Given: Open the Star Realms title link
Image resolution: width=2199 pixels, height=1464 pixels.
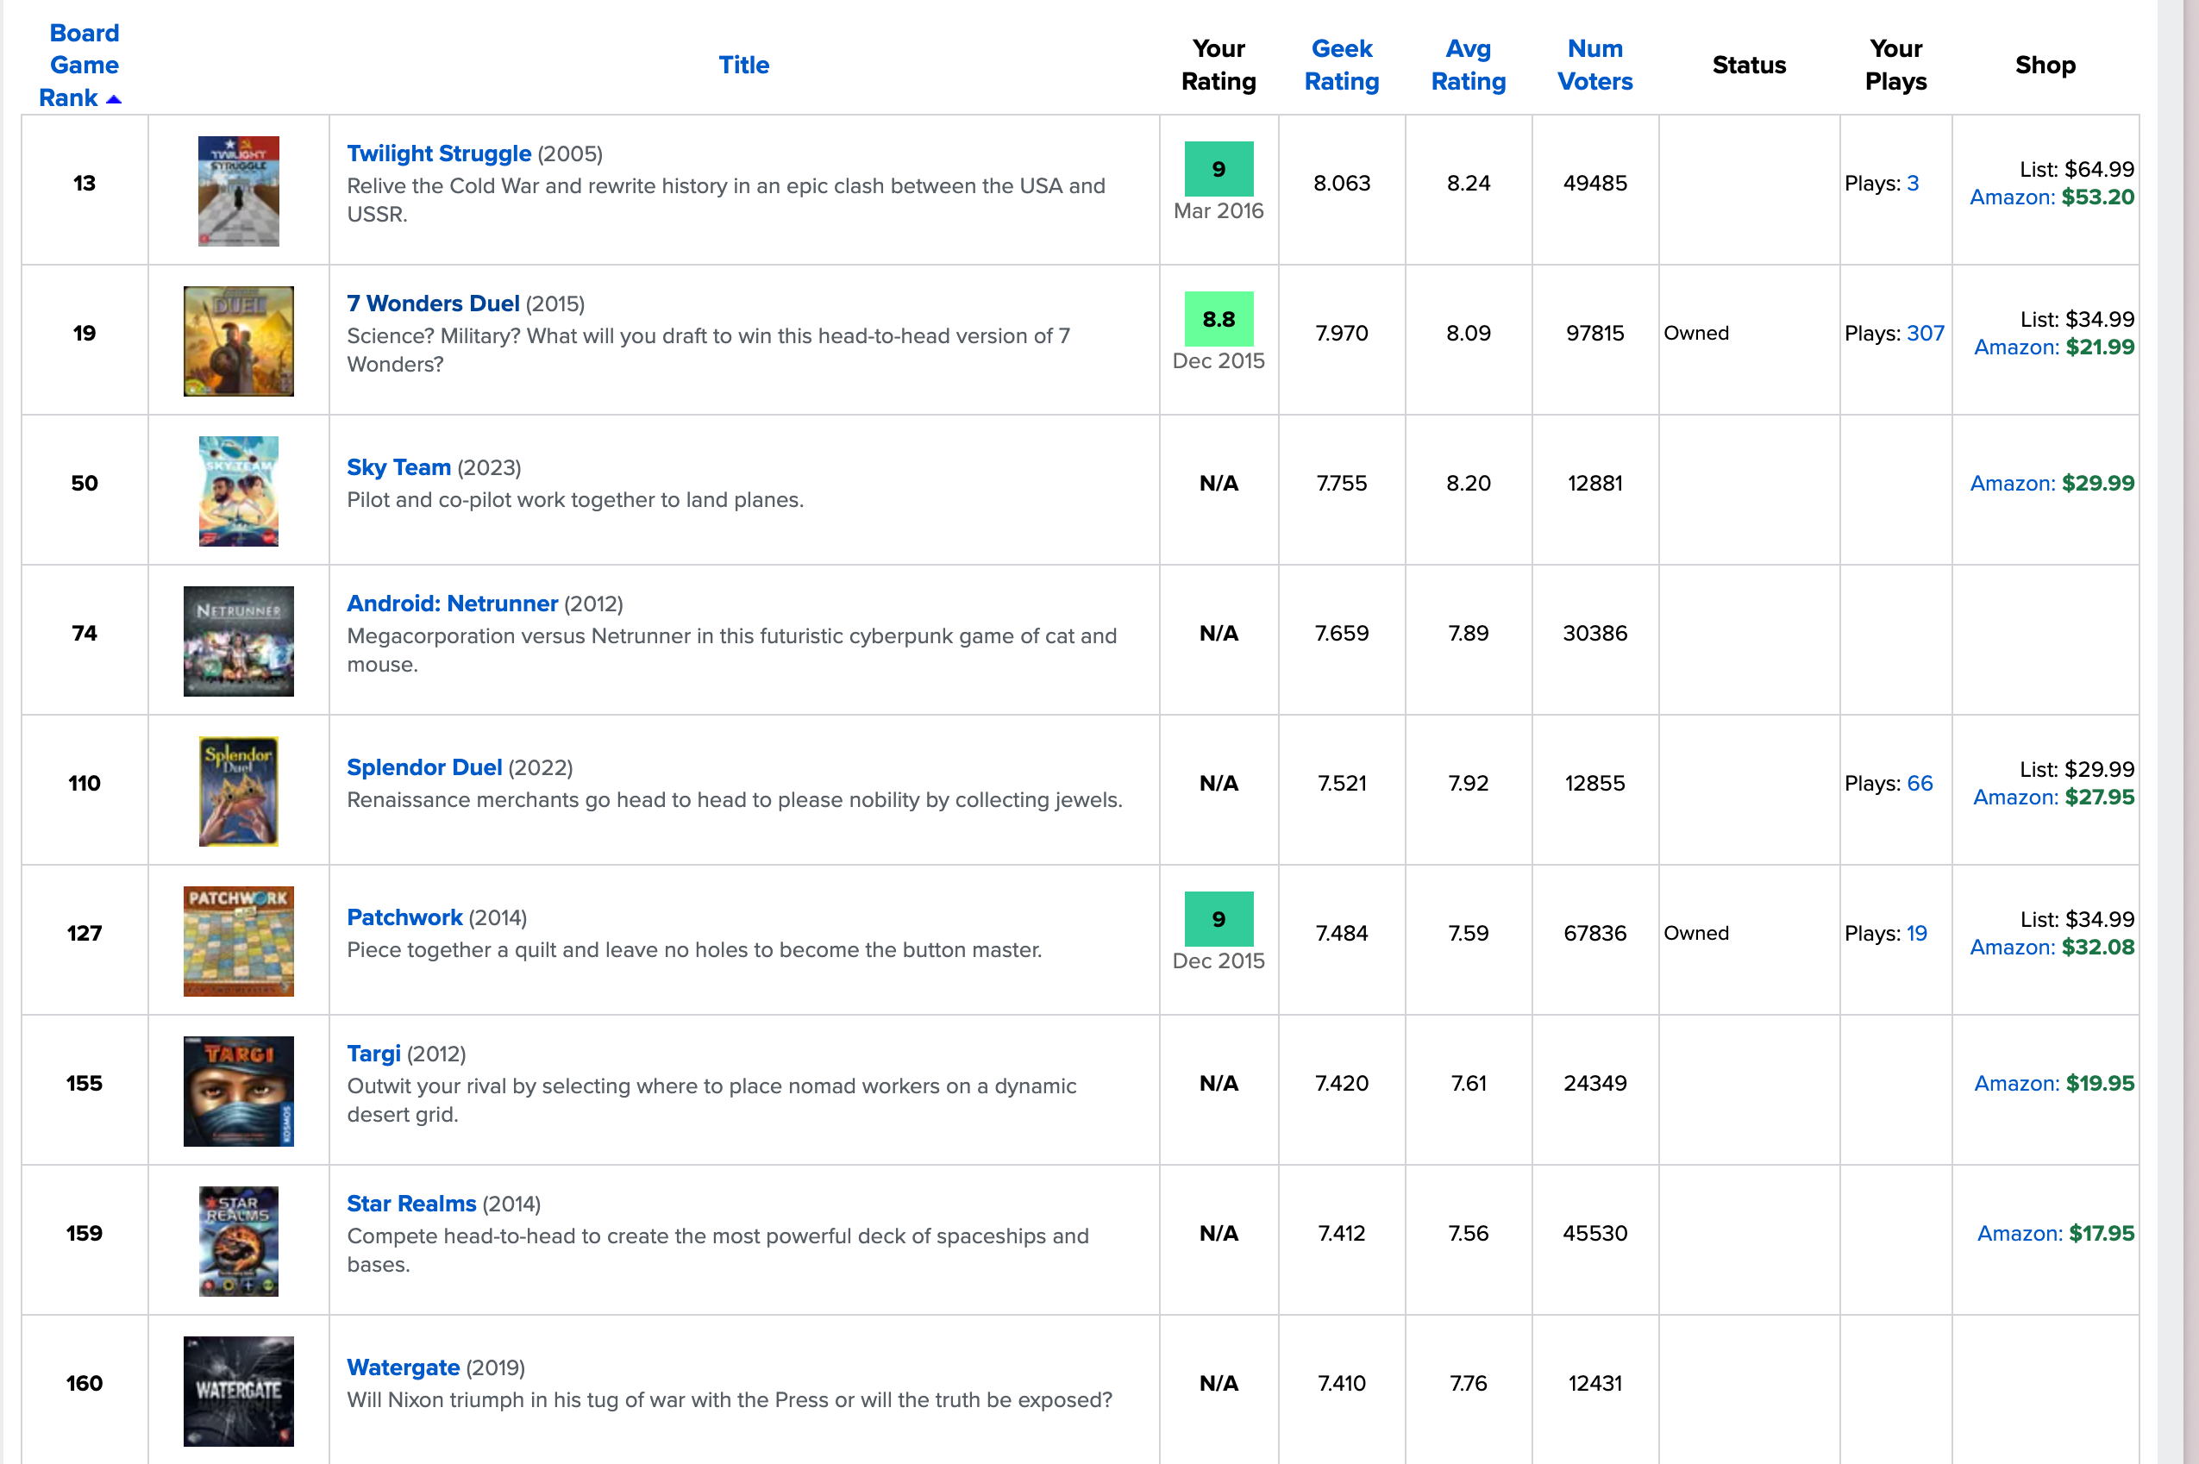Looking at the screenshot, I should click(x=410, y=1204).
